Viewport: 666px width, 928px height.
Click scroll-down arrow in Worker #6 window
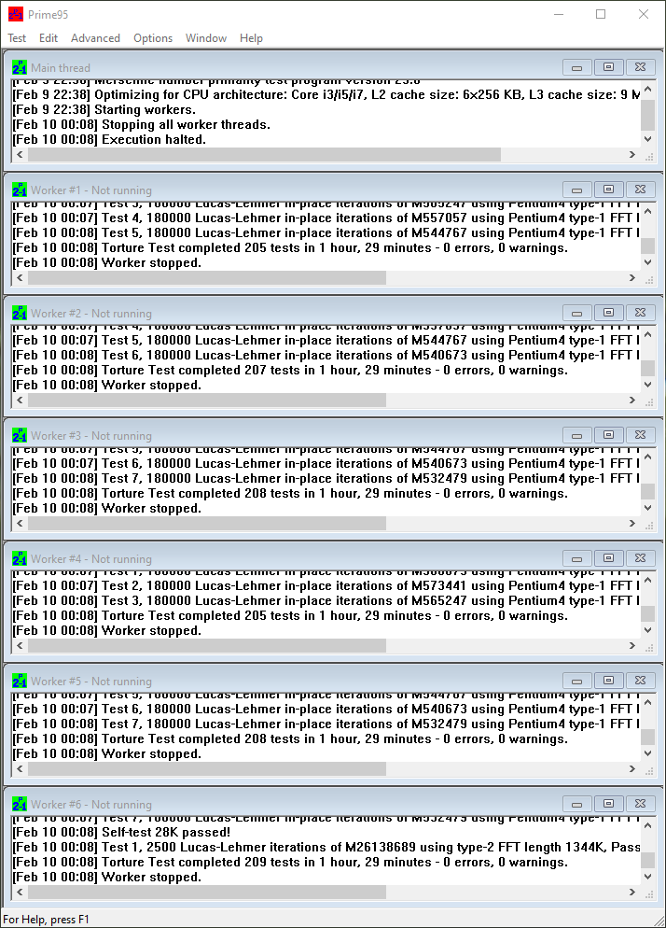click(x=648, y=876)
